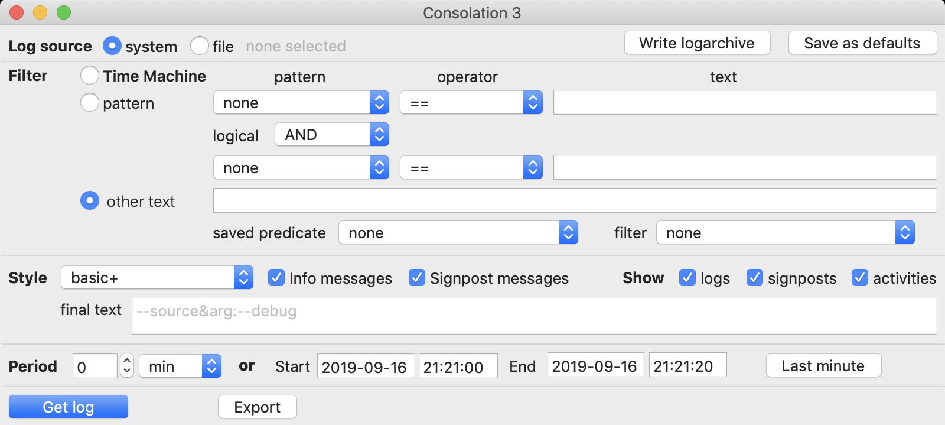This screenshot has height=425, width=945.
Task: Uncheck the Show logs checkbox
Action: [x=687, y=278]
